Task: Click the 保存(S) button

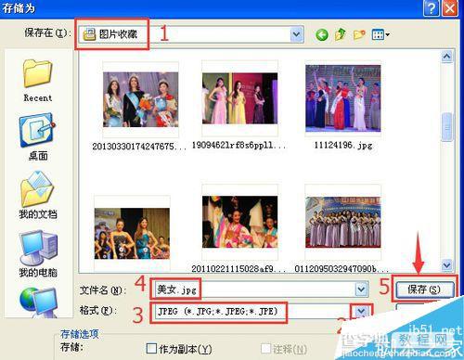Action: point(425,289)
